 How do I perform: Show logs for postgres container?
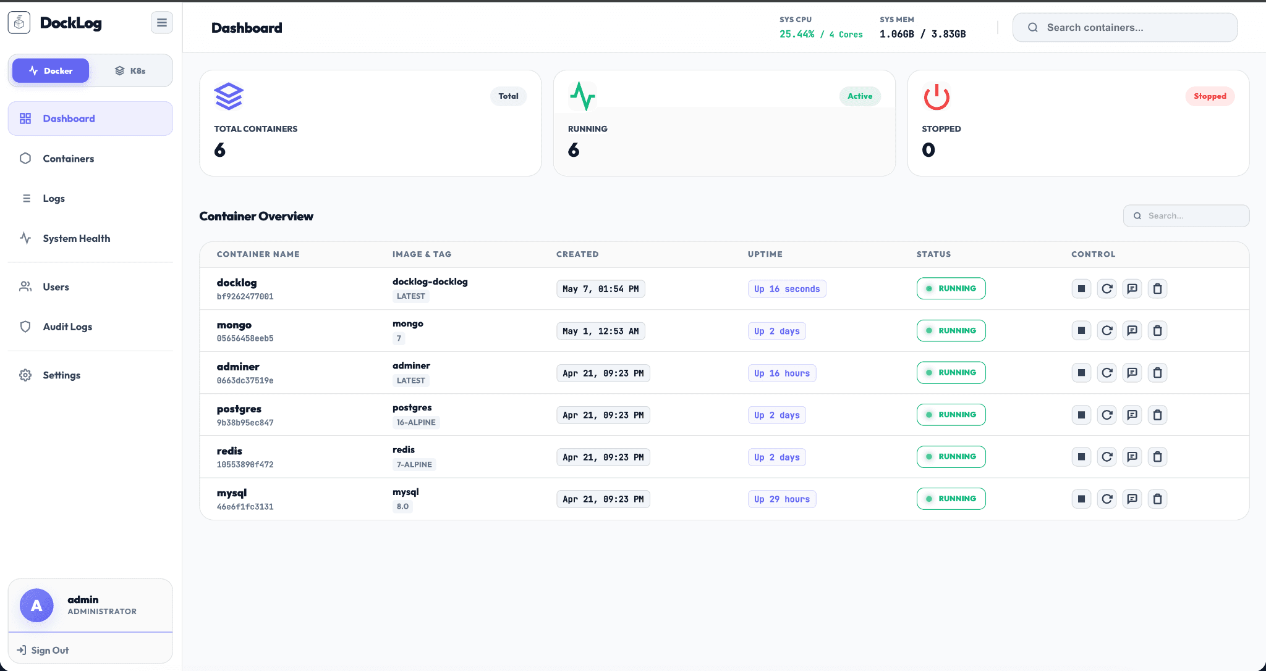click(1132, 414)
